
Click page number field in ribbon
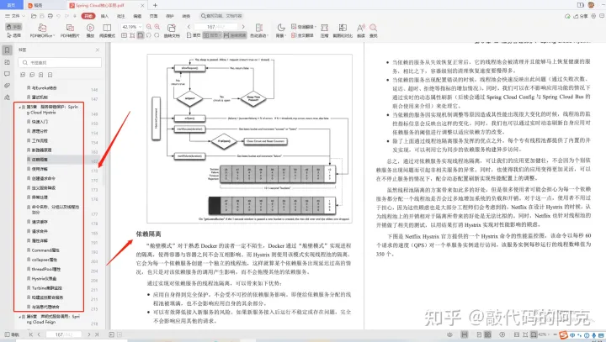point(215,27)
